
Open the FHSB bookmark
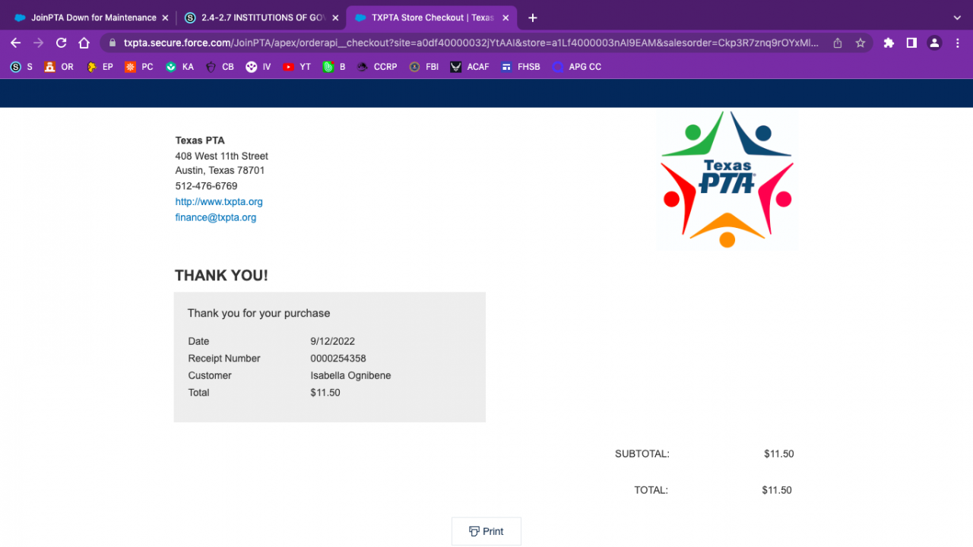pyautogui.click(x=521, y=67)
